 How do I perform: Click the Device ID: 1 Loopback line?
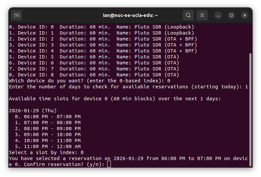101,33
